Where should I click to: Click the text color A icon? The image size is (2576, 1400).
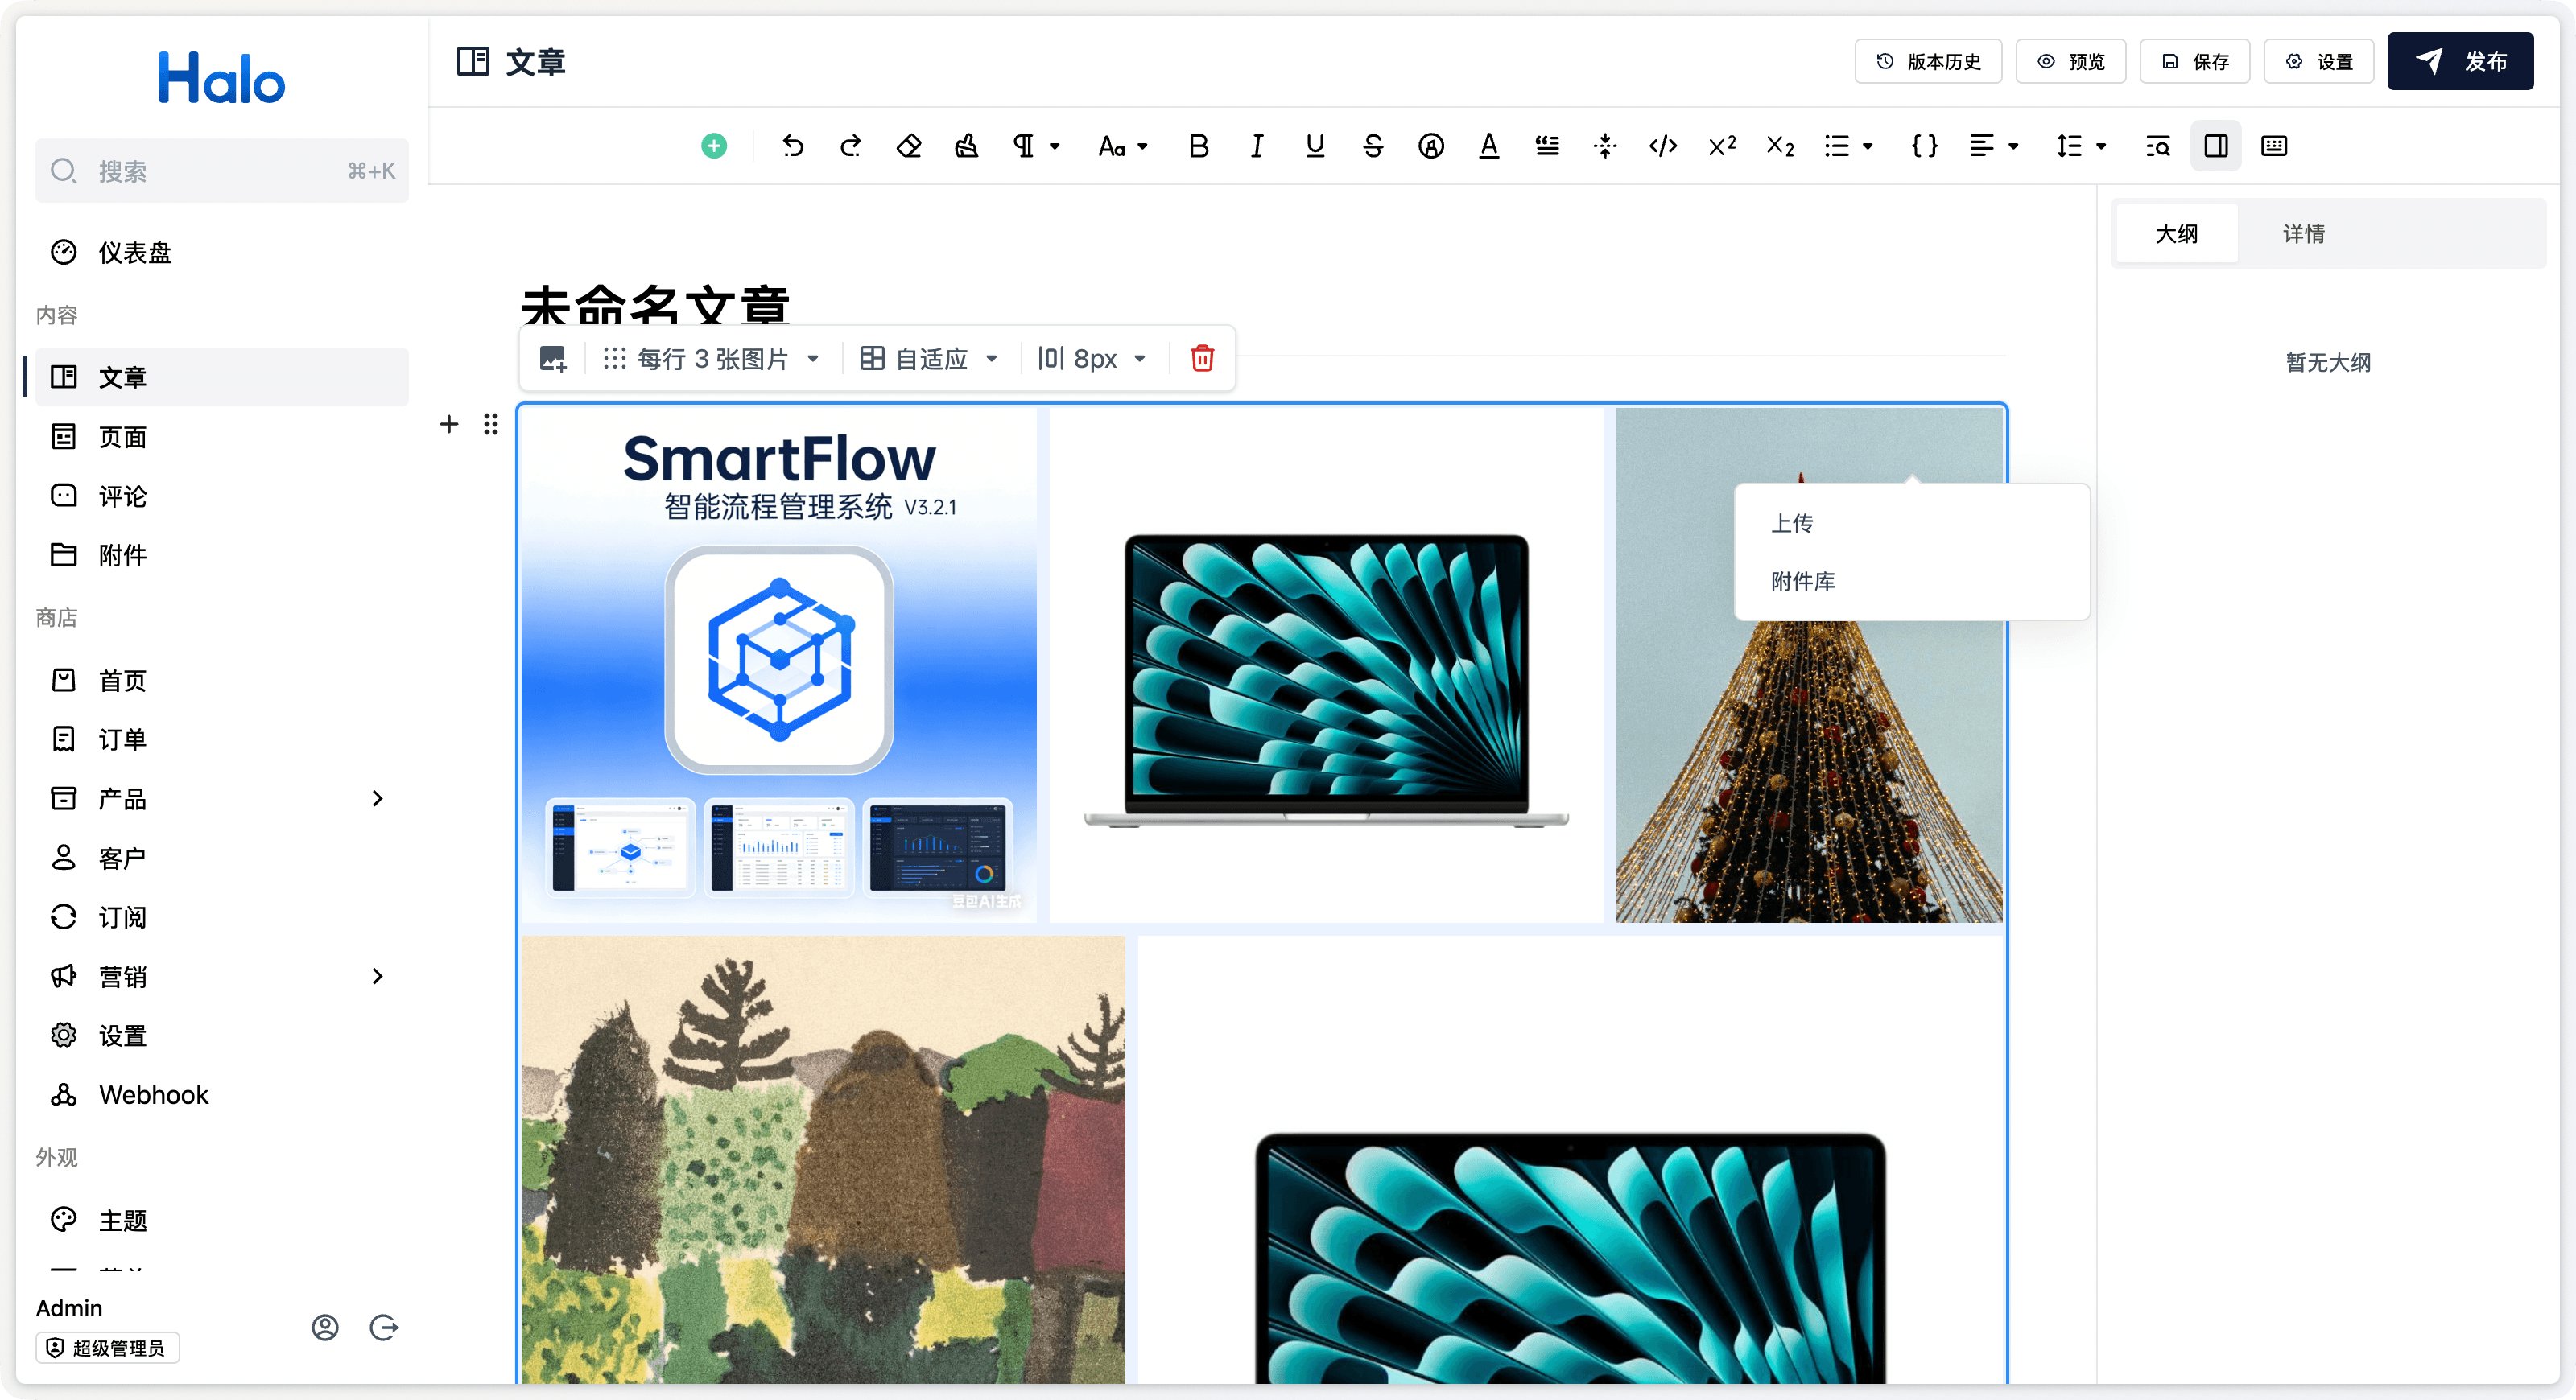(x=1488, y=146)
